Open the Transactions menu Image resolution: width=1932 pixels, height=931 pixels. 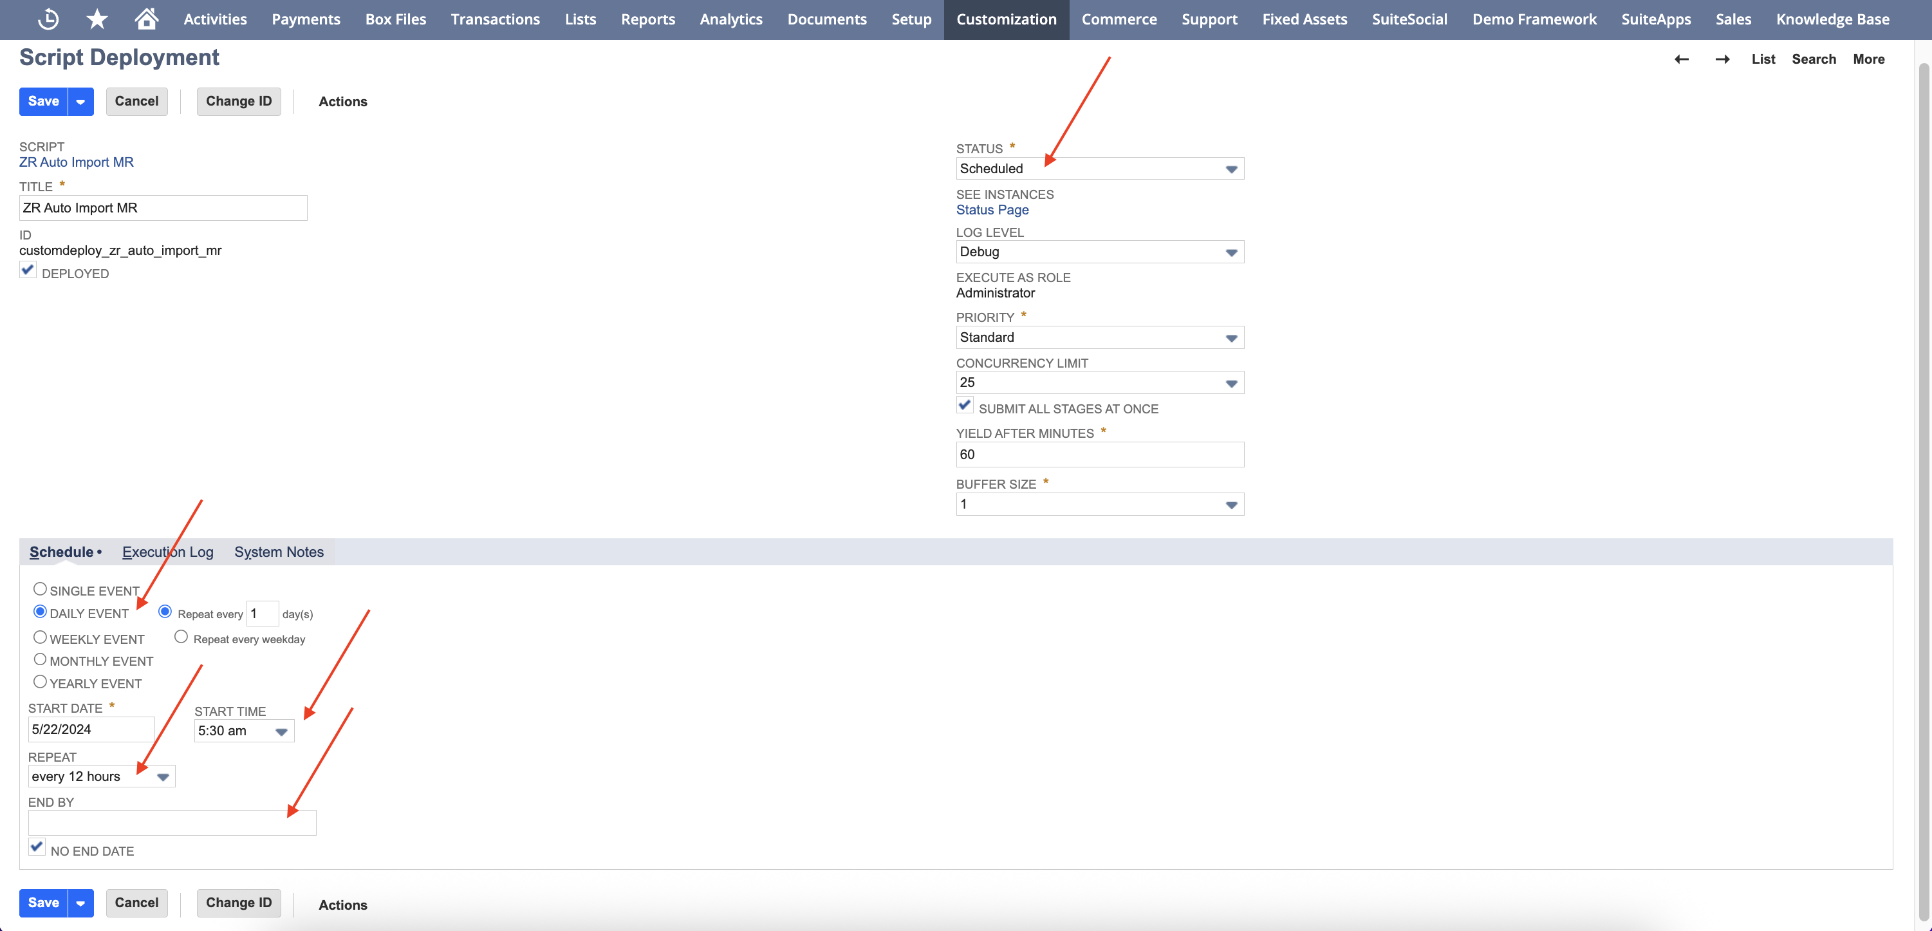[495, 19]
